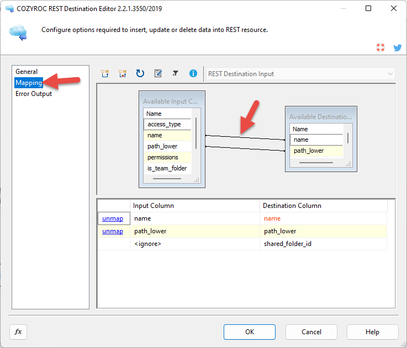This screenshot has width=407, height=348.
Task: Click the path_lower destination cell in grid
Action: [324, 231]
